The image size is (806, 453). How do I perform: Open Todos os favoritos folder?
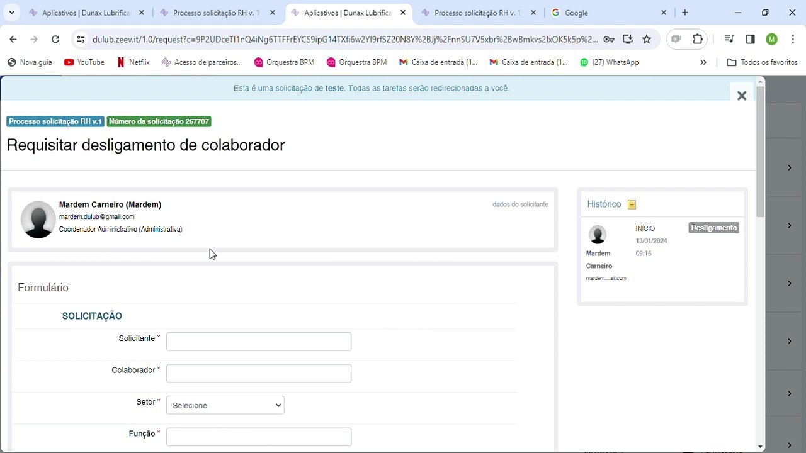[x=762, y=62]
